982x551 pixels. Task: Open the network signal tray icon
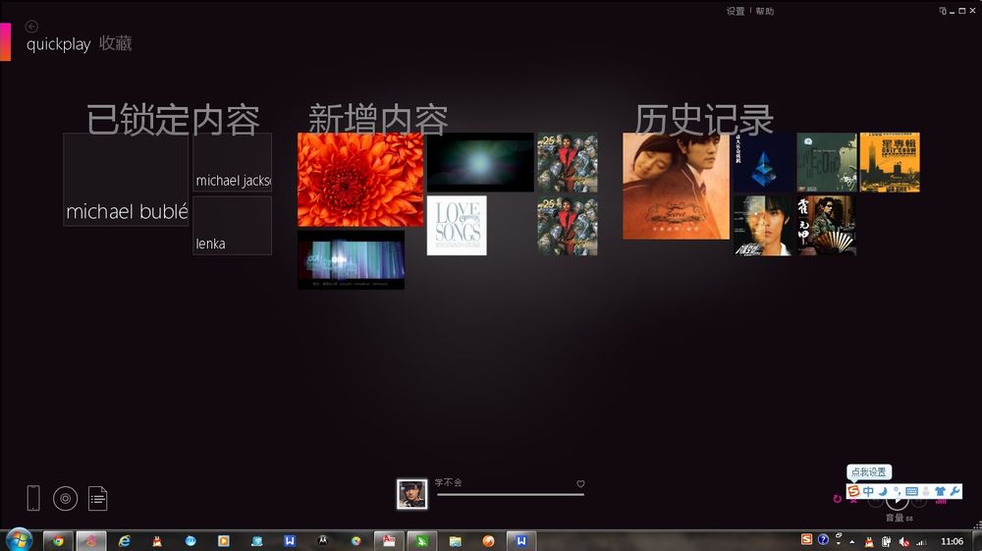click(921, 541)
